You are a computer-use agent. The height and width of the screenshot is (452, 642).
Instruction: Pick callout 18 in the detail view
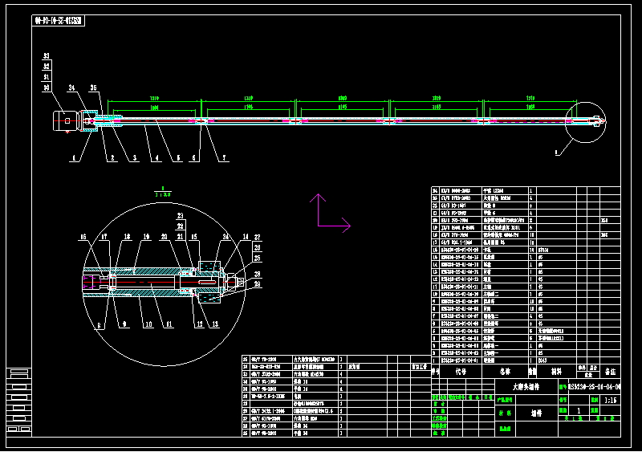point(127,237)
